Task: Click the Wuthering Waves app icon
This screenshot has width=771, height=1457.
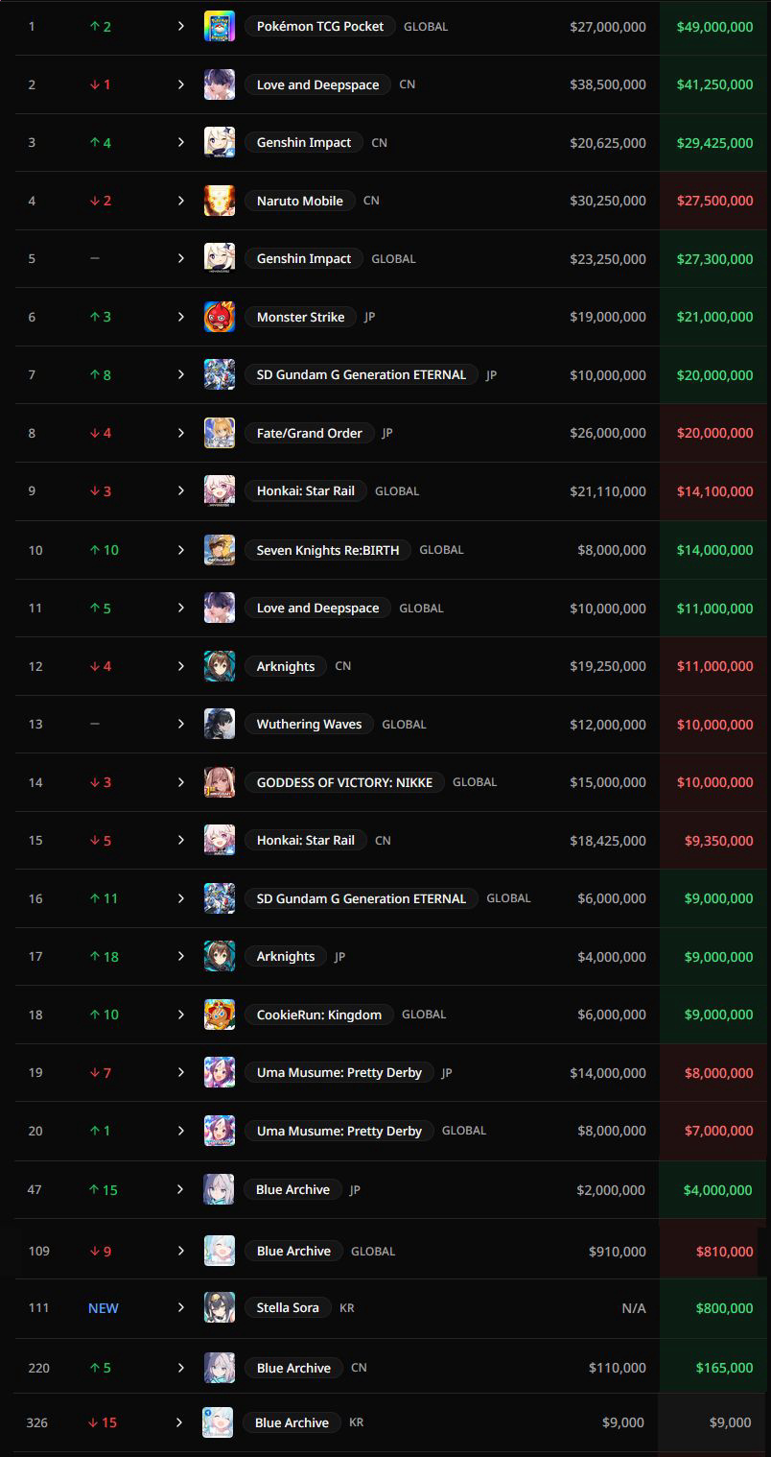Action: pos(220,724)
